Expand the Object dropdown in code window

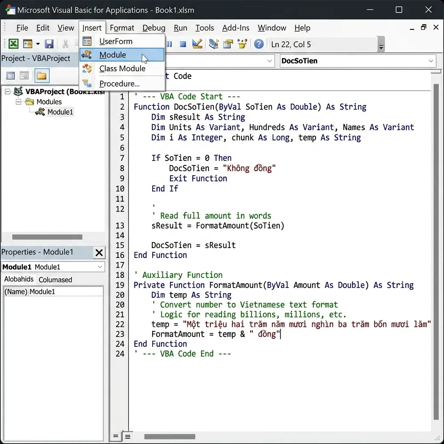(269, 61)
